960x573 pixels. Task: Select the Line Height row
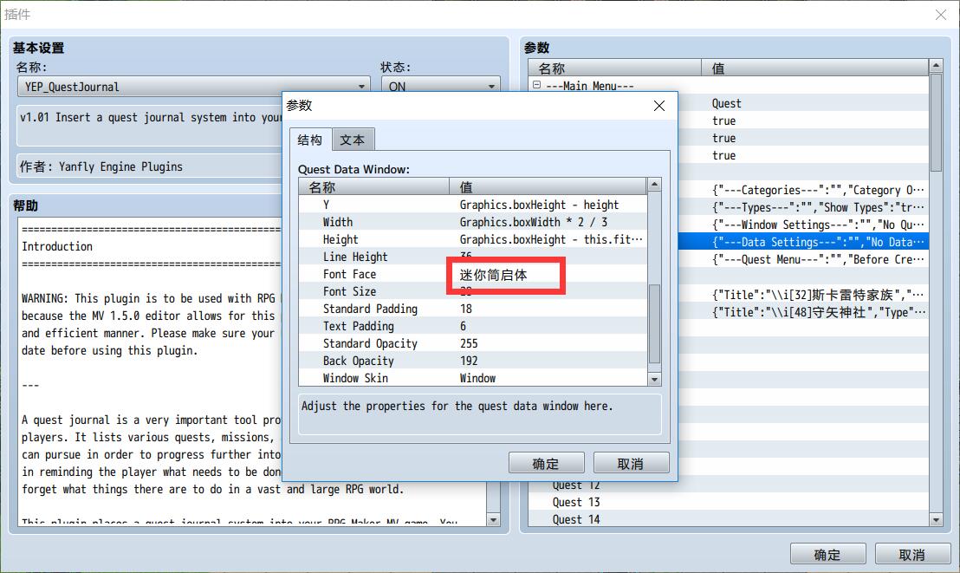point(473,257)
